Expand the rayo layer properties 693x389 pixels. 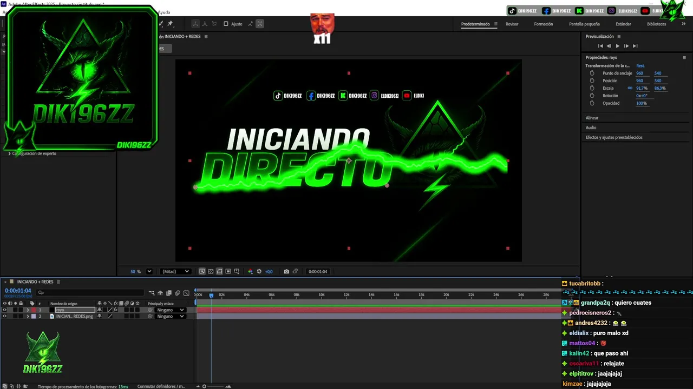point(28,310)
